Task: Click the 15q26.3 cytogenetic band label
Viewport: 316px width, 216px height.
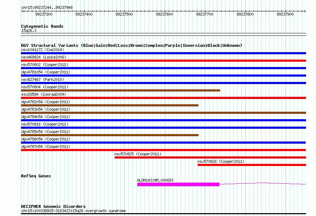Action: click(29, 31)
